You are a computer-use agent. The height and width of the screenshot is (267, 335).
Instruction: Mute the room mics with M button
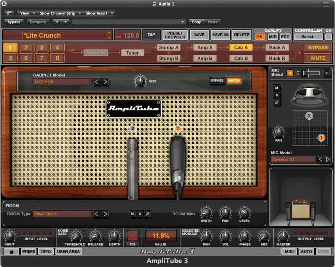coord(133,214)
